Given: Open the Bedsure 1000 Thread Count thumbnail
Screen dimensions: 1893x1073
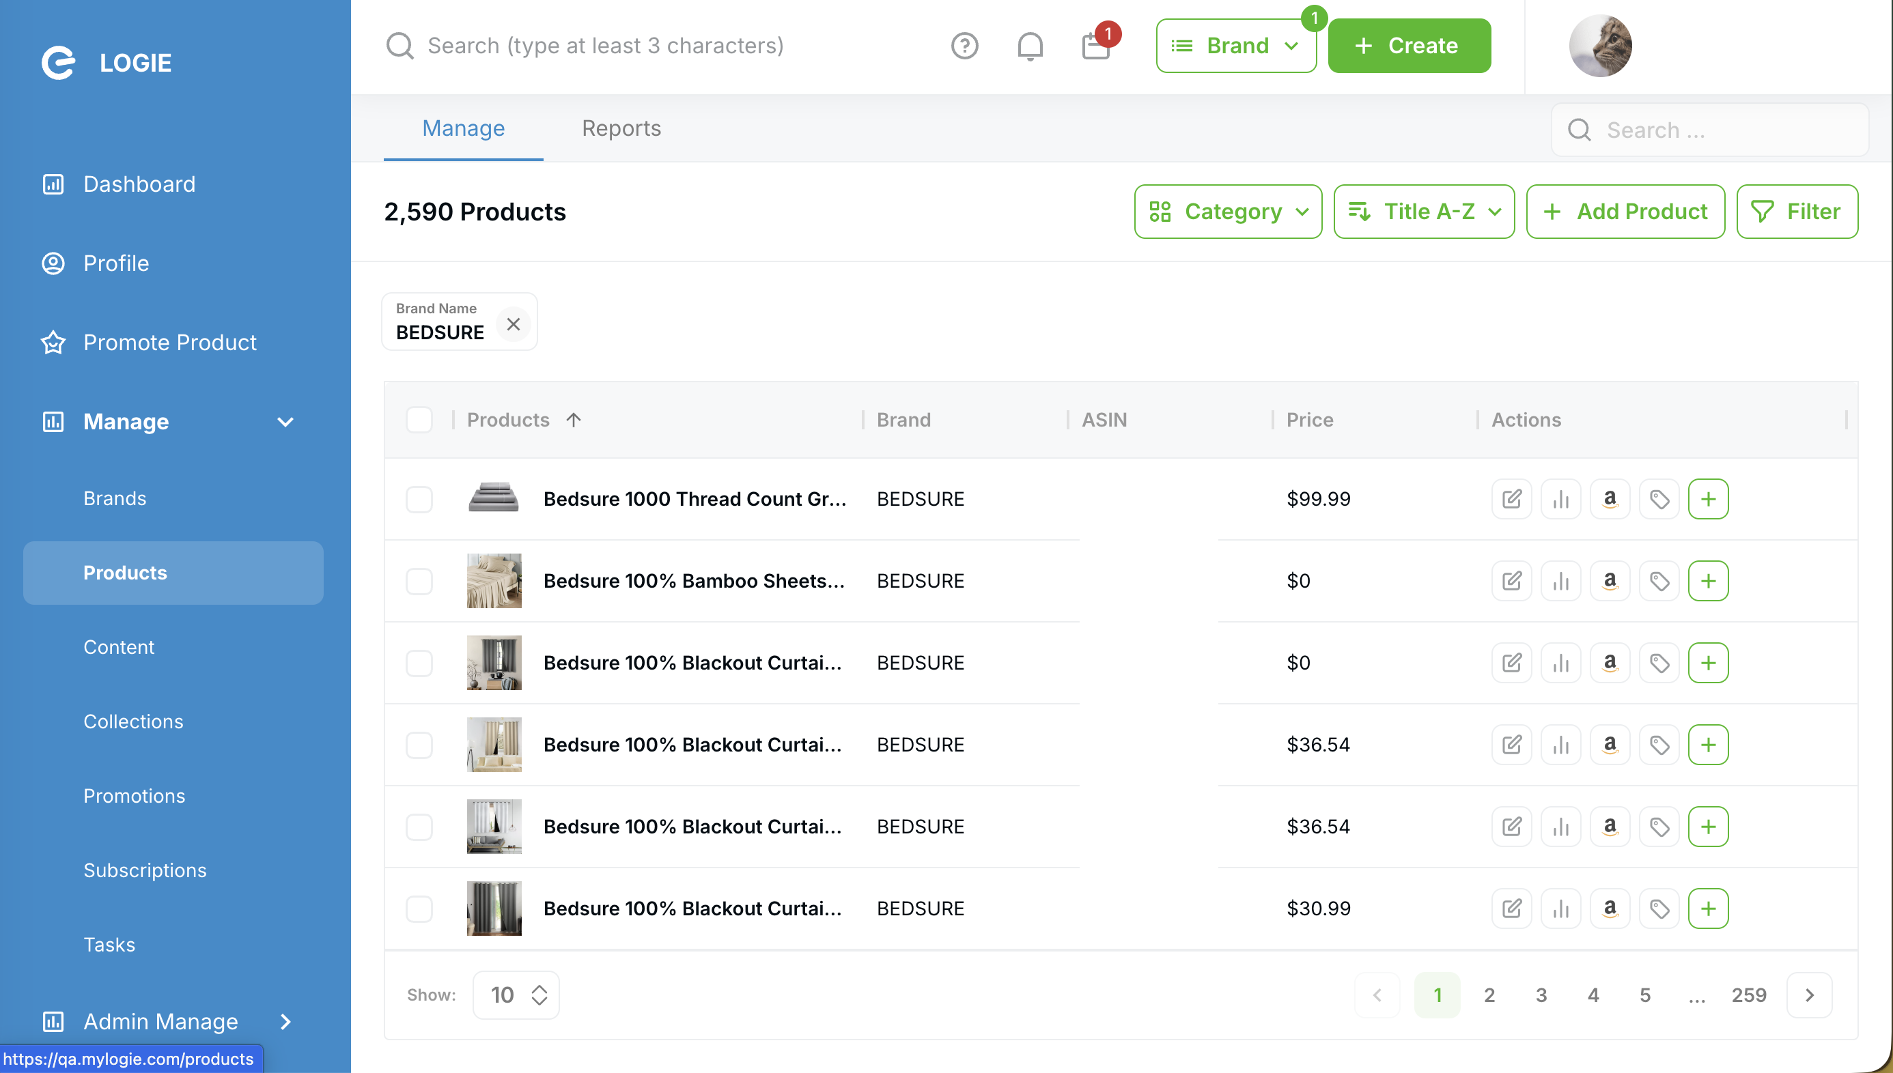Looking at the screenshot, I should point(494,499).
